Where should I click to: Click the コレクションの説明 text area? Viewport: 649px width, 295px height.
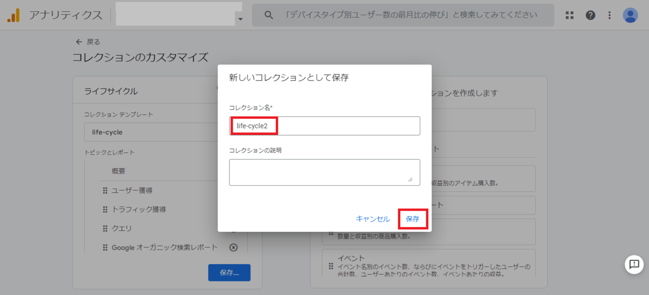(x=325, y=172)
